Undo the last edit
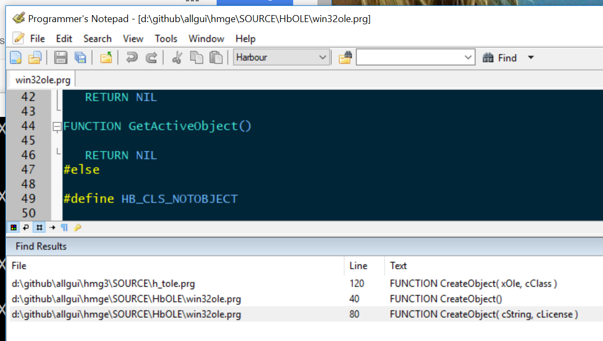This screenshot has height=341, width=603. click(131, 58)
